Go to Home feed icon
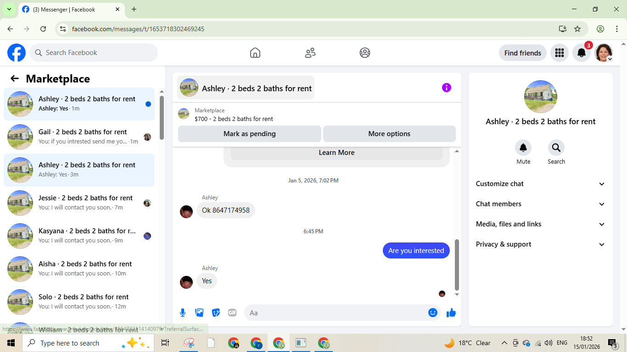Screen dimensions: 627x352 coord(255,53)
